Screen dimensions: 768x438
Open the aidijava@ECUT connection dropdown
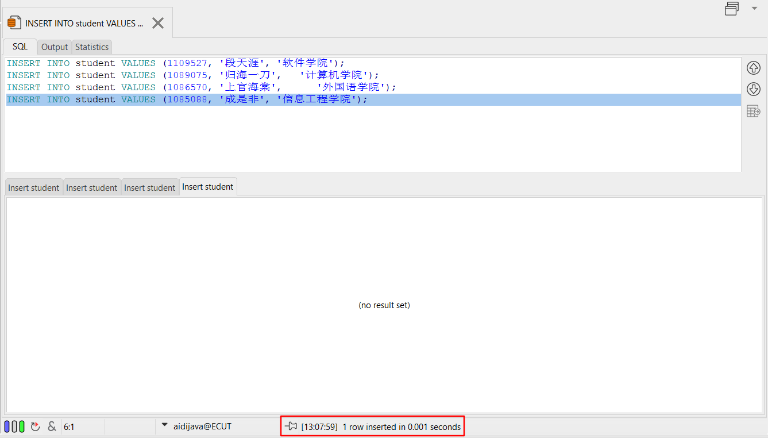click(165, 426)
